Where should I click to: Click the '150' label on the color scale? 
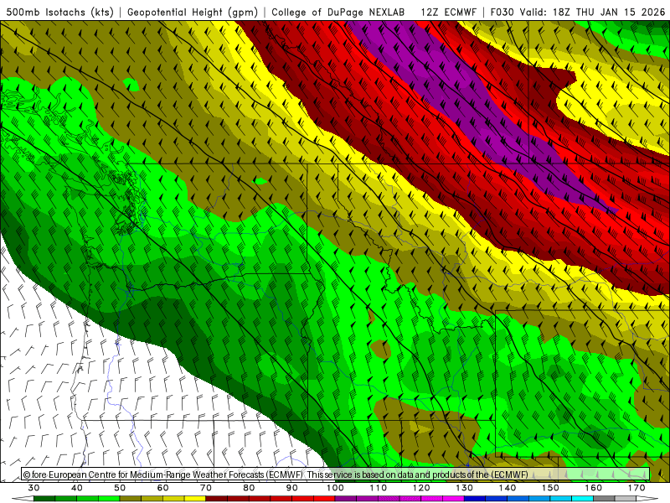click(x=550, y=488)
